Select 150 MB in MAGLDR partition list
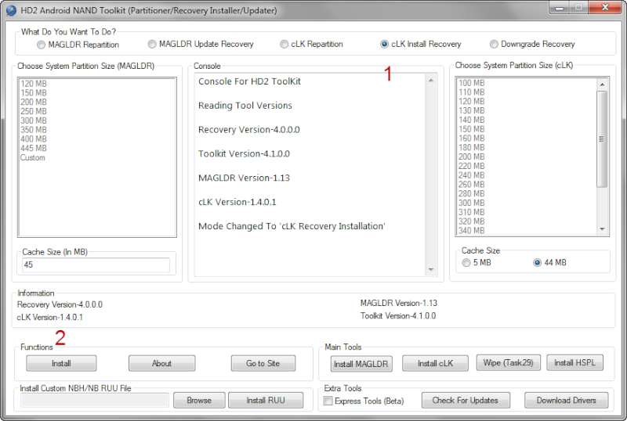 tap(34, 92)
